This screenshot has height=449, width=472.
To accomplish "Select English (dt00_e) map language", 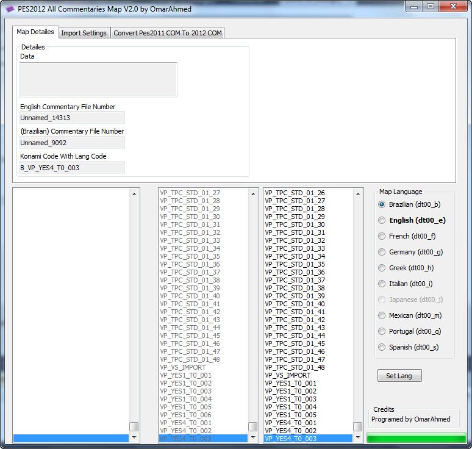I will 382,220.
